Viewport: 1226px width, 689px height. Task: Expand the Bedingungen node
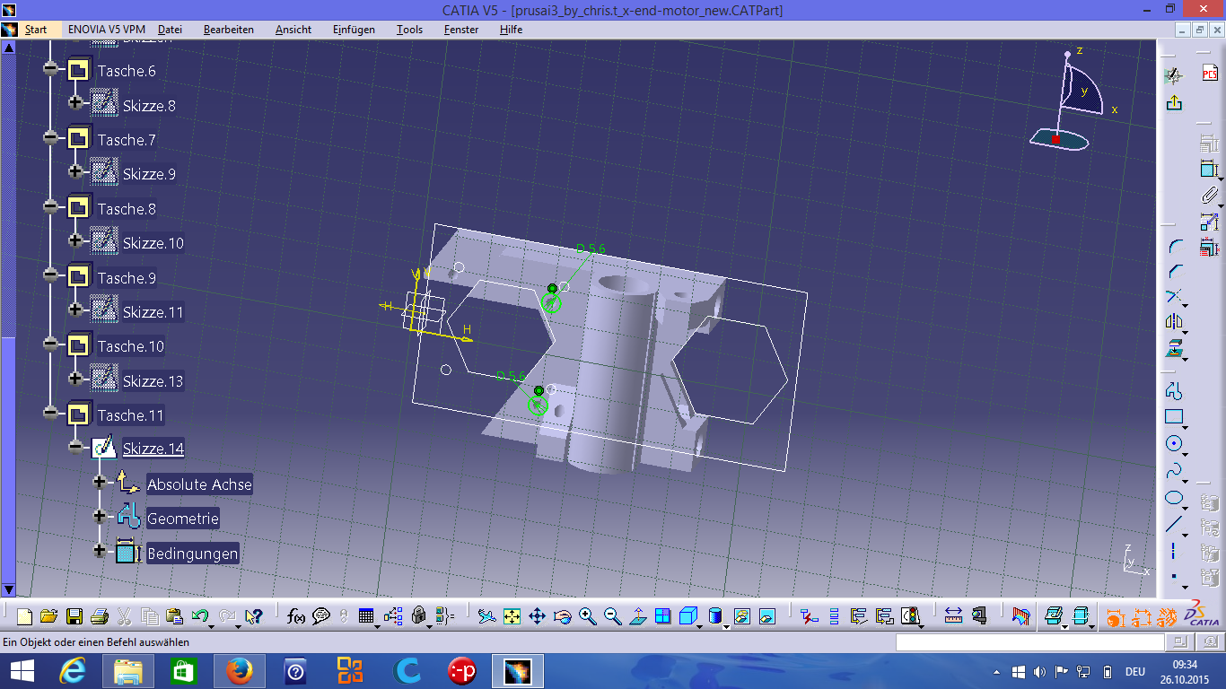click(100, 552)
